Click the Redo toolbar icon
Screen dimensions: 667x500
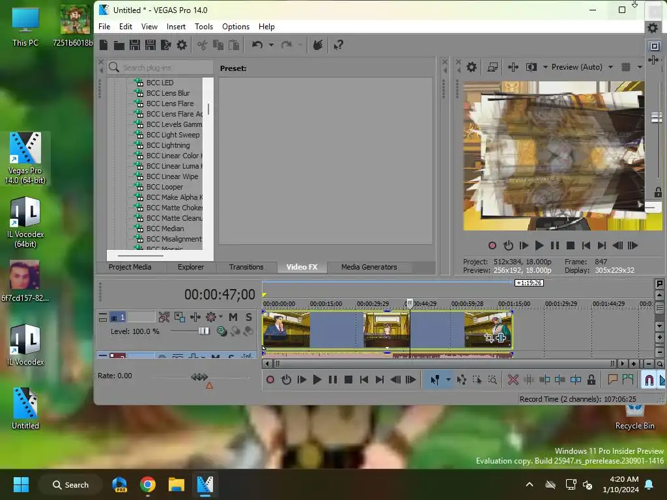point(287,45)
